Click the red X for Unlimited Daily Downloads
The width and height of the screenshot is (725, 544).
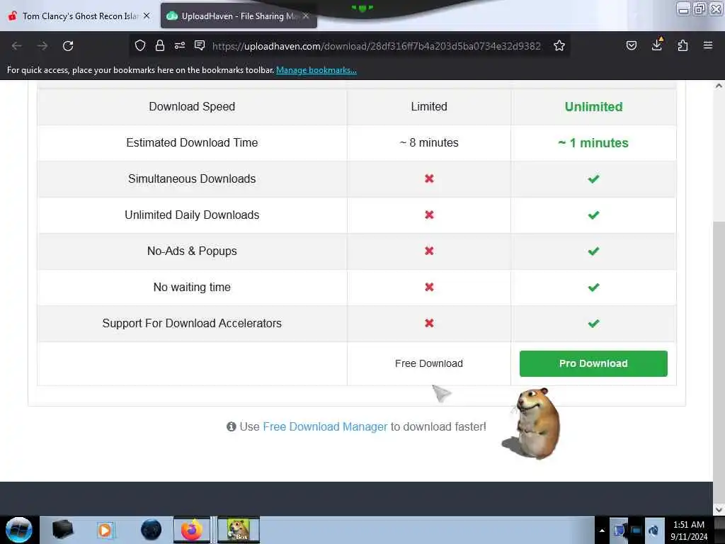[x=429, y=215]
